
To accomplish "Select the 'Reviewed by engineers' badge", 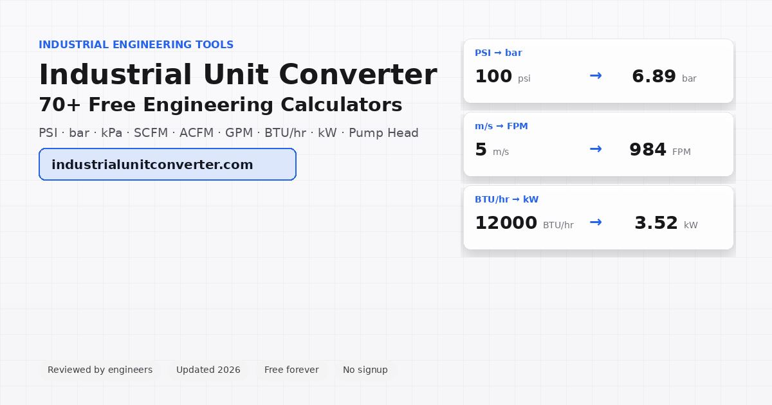I will pos(100,370).
